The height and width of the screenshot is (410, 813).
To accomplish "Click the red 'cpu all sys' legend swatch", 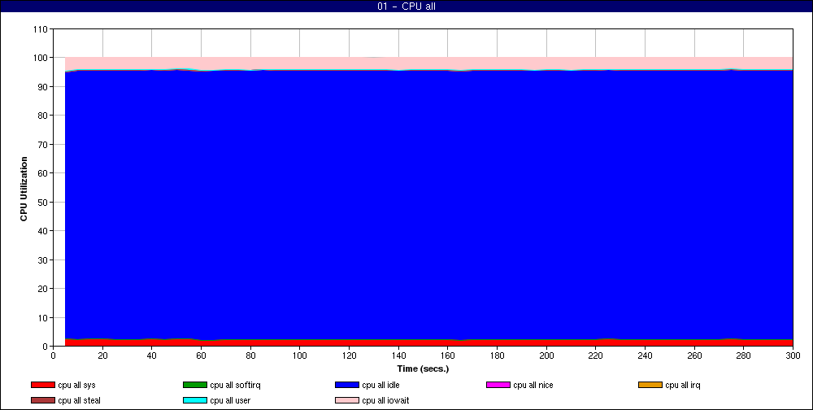I will (x=42, y=385).
